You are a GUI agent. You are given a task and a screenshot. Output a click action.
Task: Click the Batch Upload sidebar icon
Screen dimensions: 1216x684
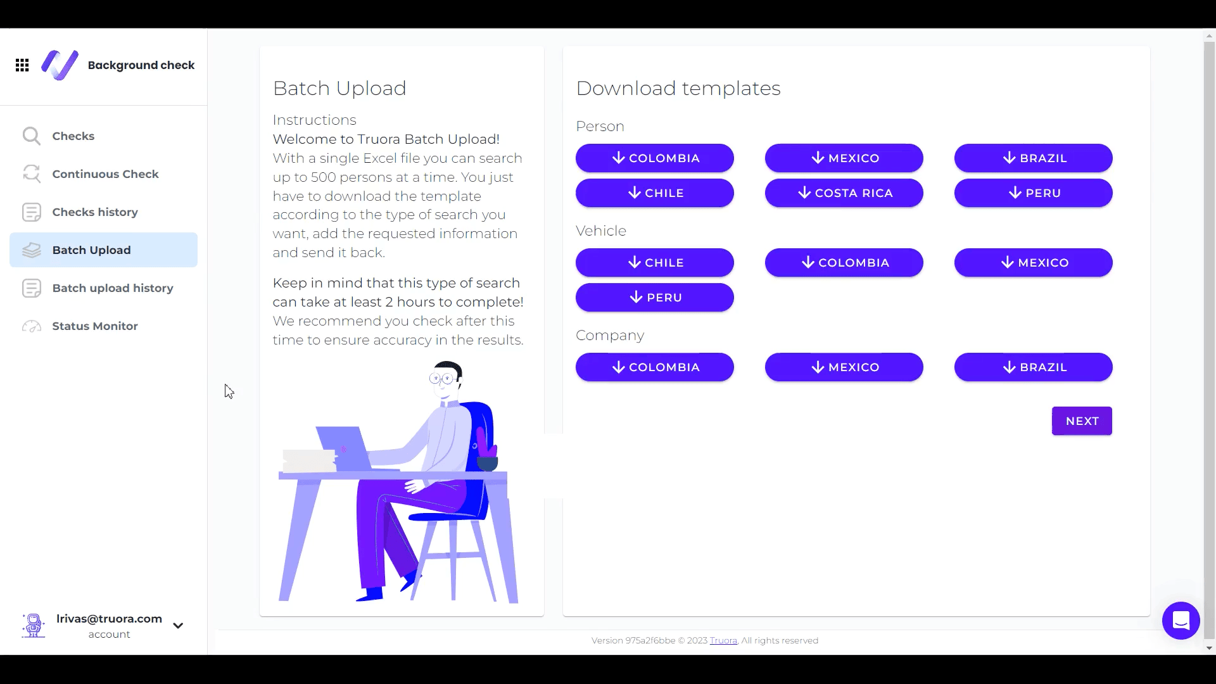[31, 250]
